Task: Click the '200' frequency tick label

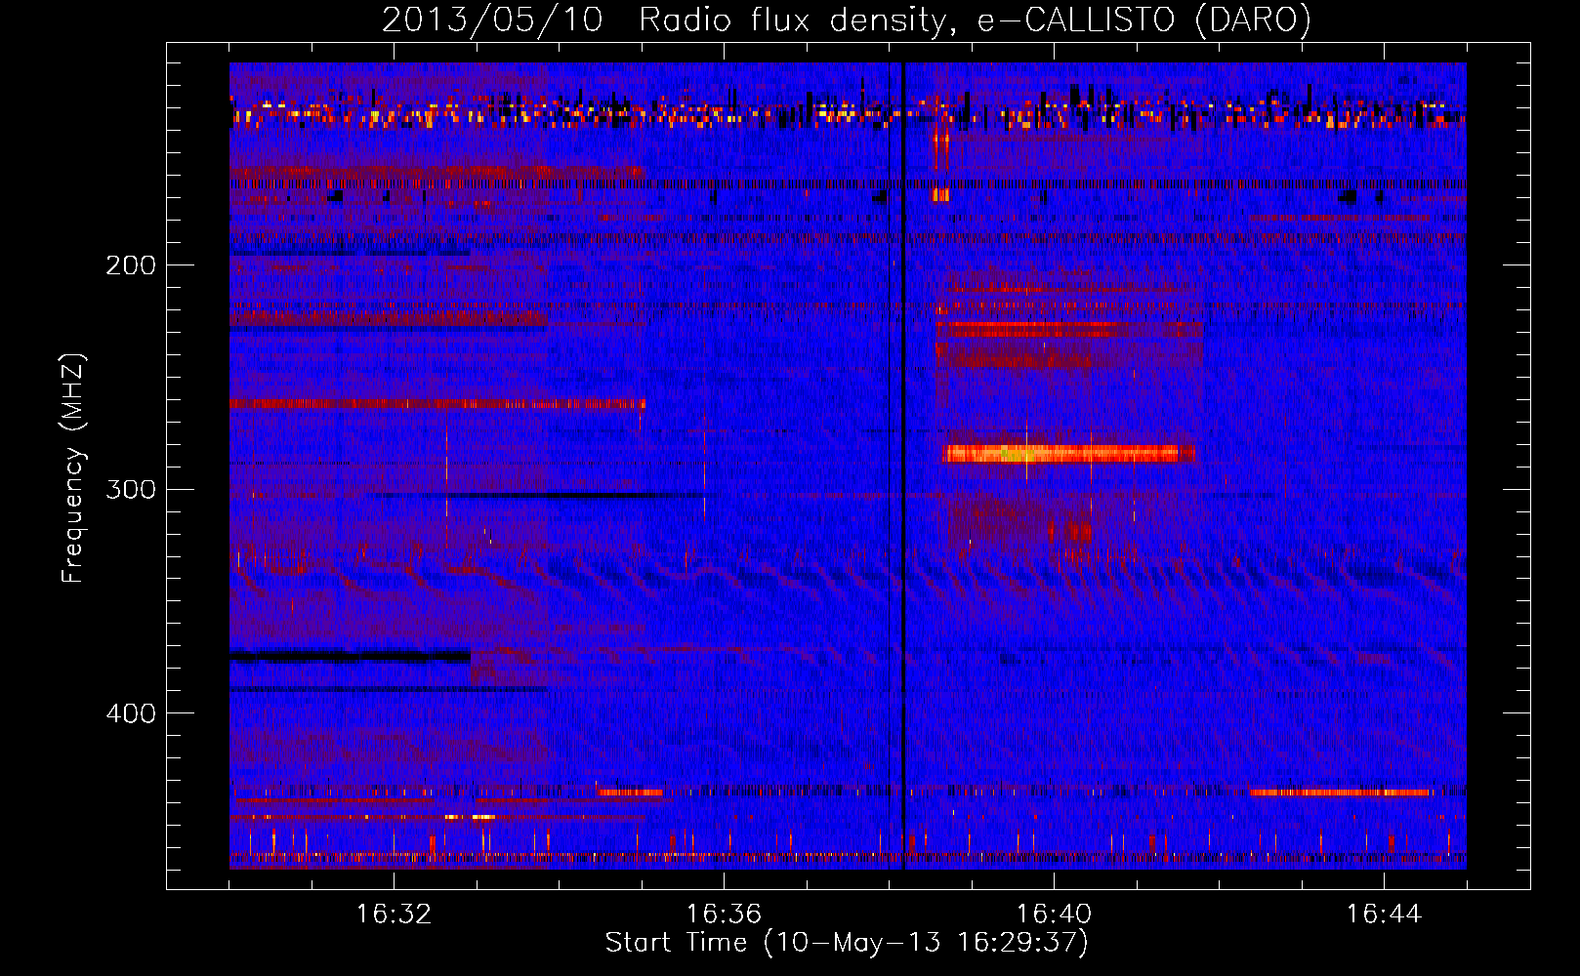Action: [x=131, y=265]
